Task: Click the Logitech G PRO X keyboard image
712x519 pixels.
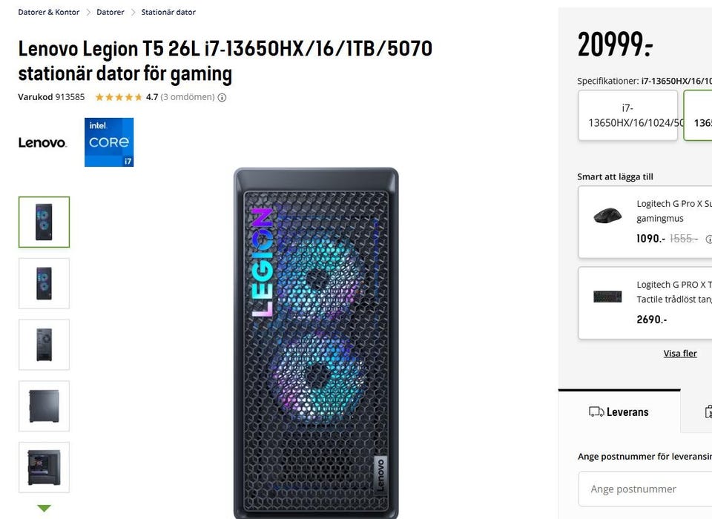Action: [x=607, y=297]
